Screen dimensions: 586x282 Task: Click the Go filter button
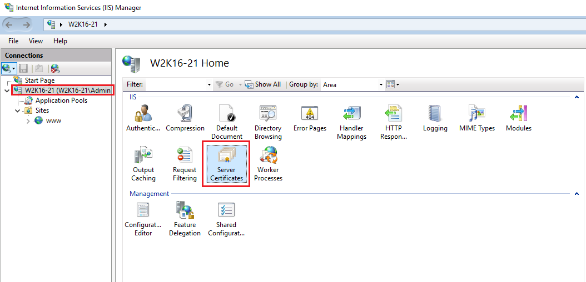click(225, 84)
